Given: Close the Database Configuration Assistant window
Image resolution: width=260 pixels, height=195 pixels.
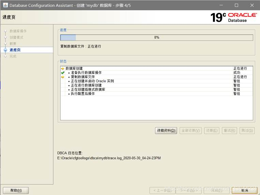Looking at the screenshot, I should point(252,5).
